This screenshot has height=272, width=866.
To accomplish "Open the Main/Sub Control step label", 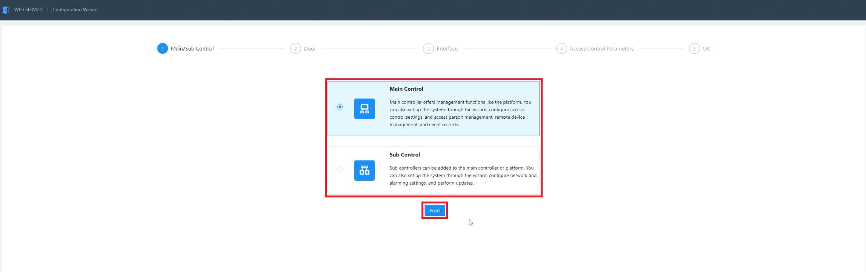I will [192, 49].
